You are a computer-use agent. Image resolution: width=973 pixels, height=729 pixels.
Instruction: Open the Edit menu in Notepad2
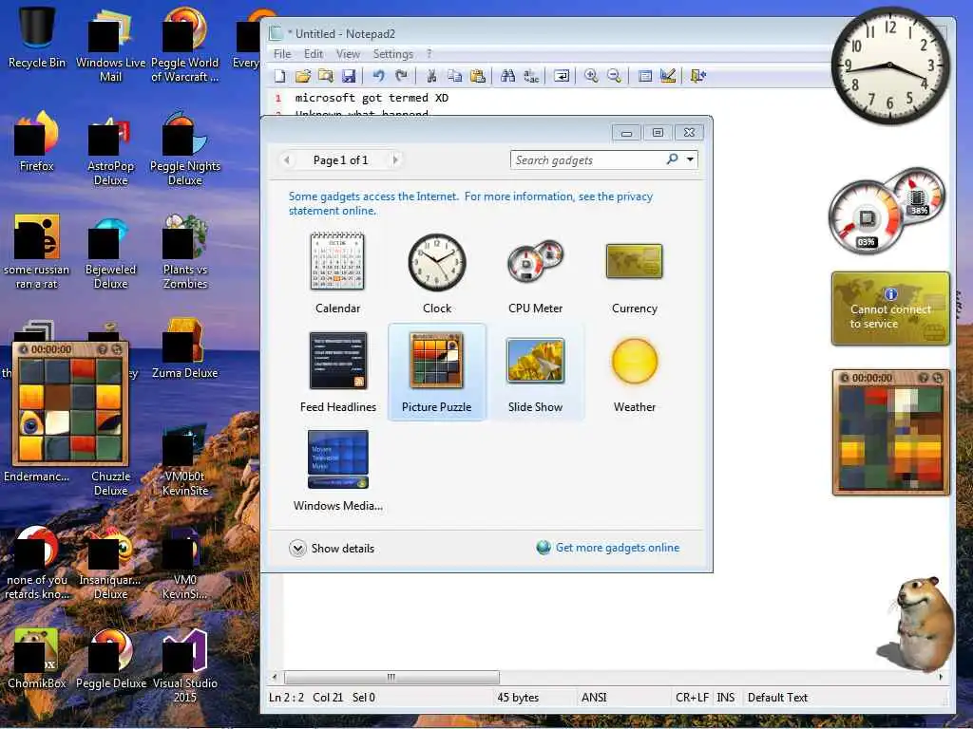click(x=314, y=54)
